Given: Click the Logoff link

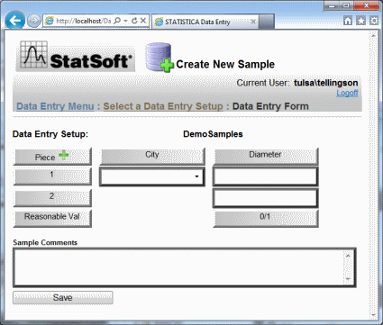Looking at the screenshot, I should pyautogui.click(x=347, y=93).
